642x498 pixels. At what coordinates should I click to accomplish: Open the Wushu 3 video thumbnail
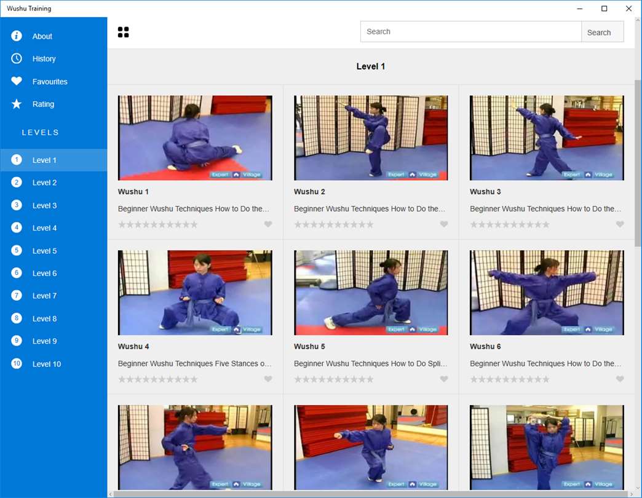(x=547, y=138)
